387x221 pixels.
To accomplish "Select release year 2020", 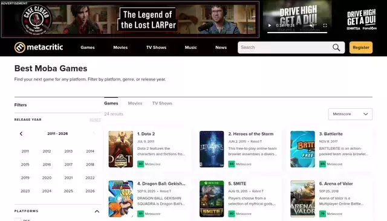I will pos(47,178).
